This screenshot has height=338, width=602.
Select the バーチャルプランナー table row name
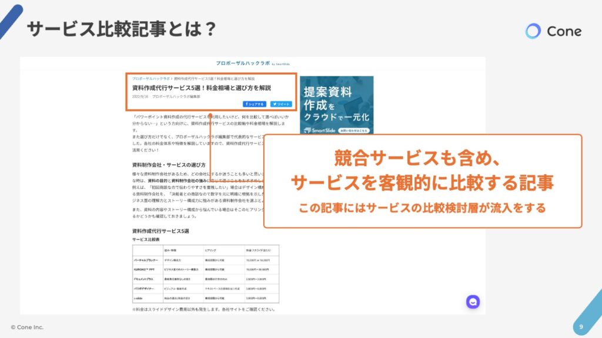(146, 260)
